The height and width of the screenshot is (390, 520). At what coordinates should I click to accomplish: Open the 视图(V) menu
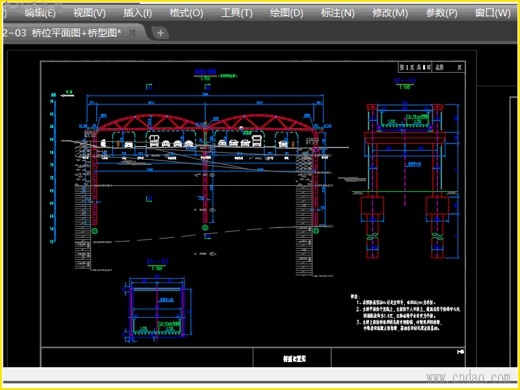pos(89,13)
